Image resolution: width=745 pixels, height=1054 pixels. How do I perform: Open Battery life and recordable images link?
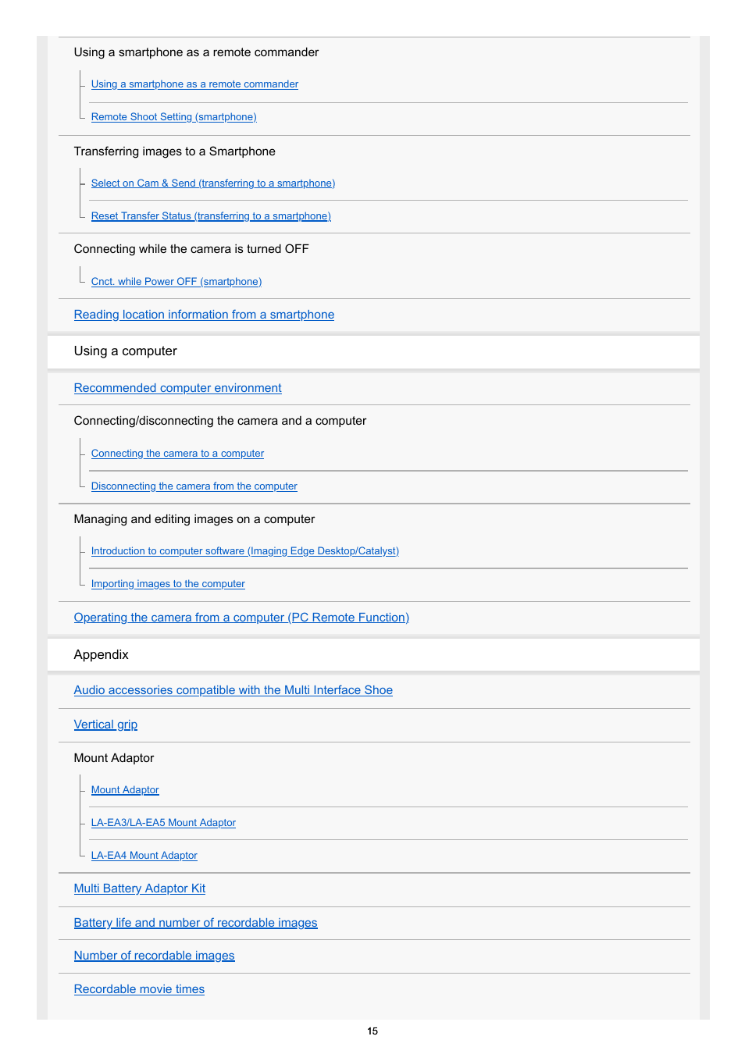[x=195, y=923]
